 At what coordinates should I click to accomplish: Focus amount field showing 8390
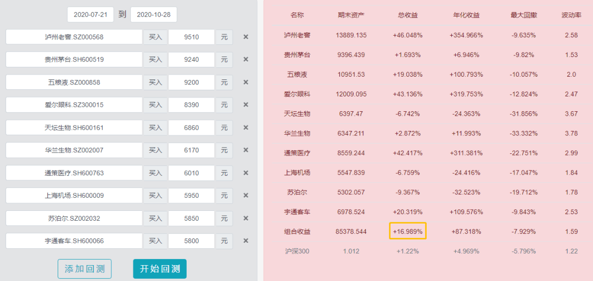(x=192, y=105)
